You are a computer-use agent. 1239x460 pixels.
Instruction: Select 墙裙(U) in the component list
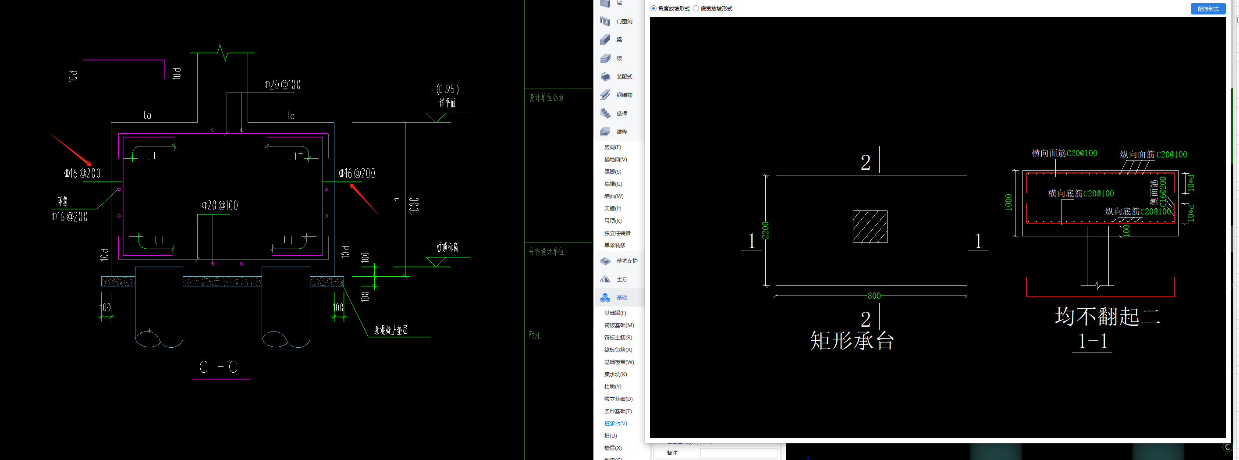tap(613, 184)
